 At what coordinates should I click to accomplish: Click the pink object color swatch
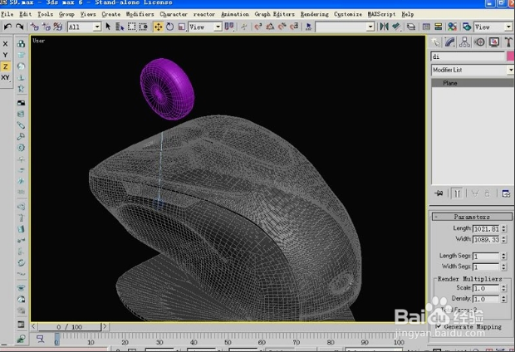[x=510, y=56]
